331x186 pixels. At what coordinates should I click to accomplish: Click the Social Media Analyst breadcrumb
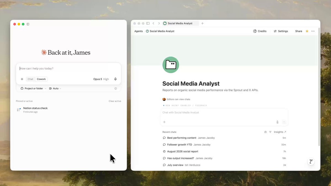coord(160,31)
